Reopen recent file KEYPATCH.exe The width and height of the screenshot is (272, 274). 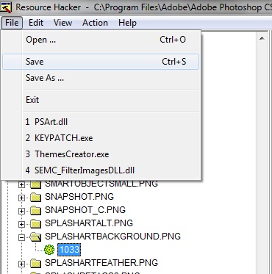(101, 138)
